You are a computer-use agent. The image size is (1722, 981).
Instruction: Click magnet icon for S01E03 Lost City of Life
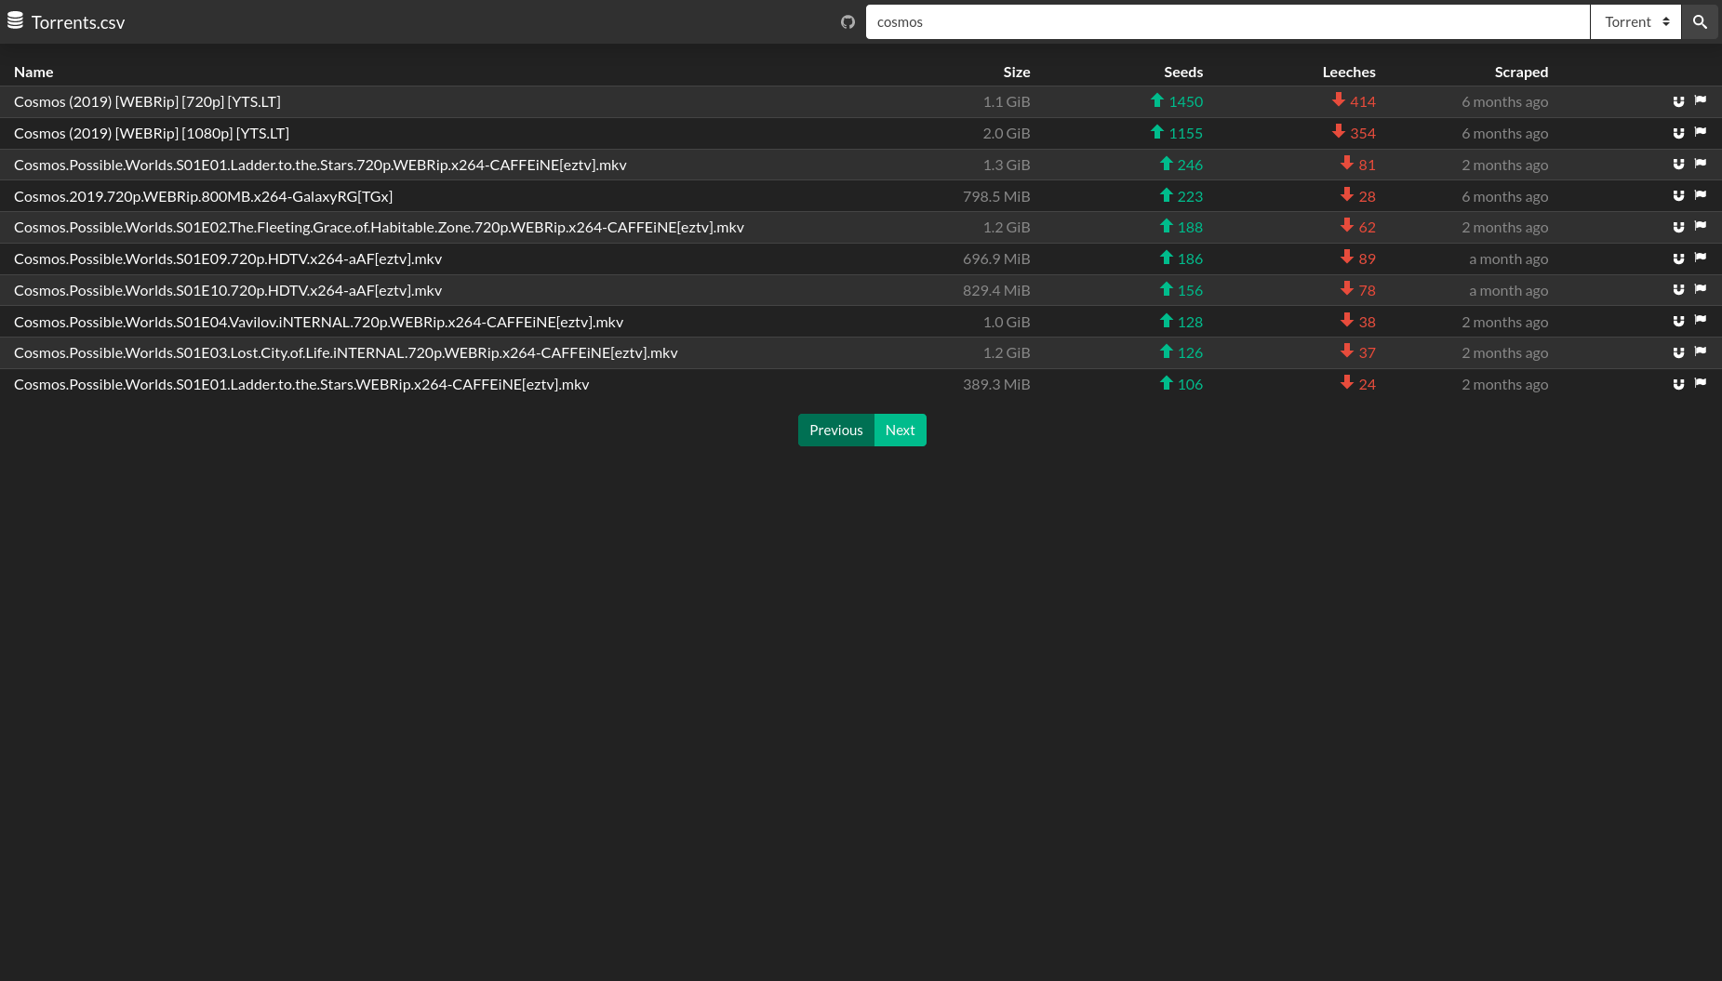[x=1678, y=352]
